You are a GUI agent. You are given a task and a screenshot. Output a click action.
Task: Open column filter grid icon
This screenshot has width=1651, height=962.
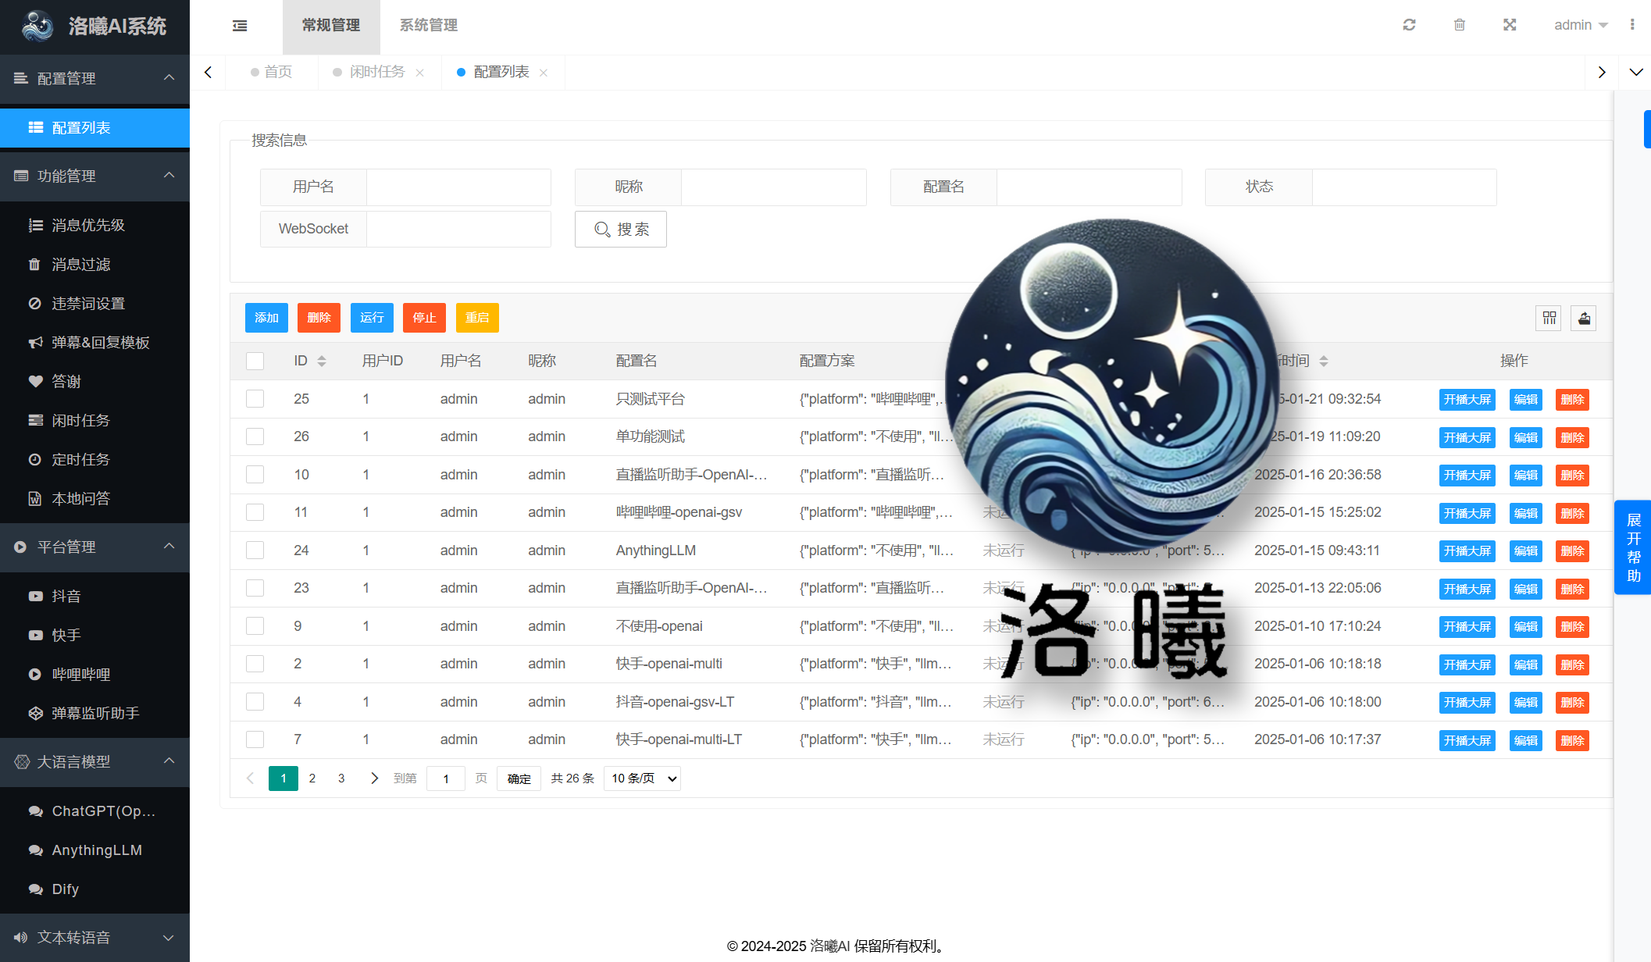(x=1549, y=318)
